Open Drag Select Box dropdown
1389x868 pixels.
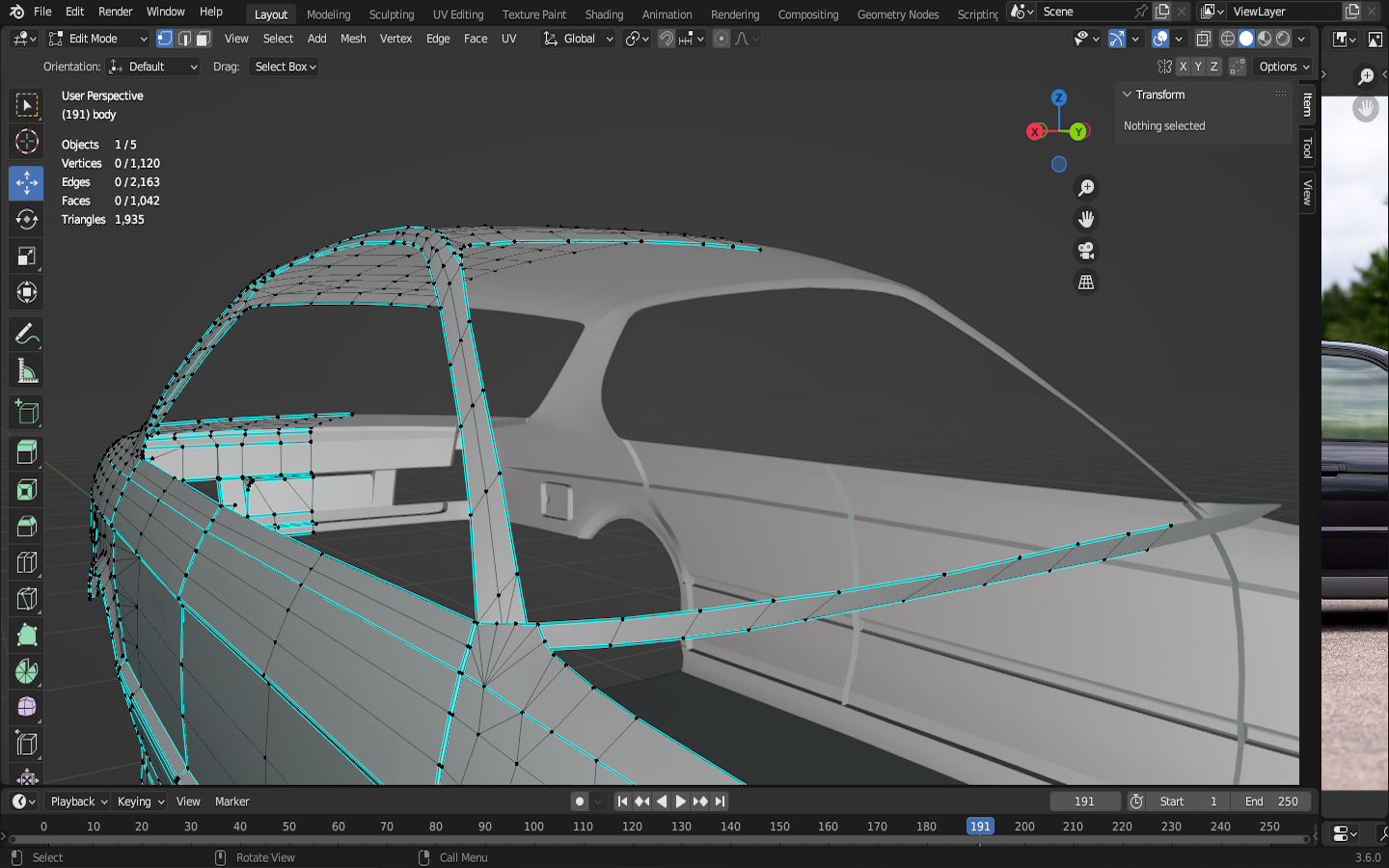pyautogui.click(x=284, y=67)
